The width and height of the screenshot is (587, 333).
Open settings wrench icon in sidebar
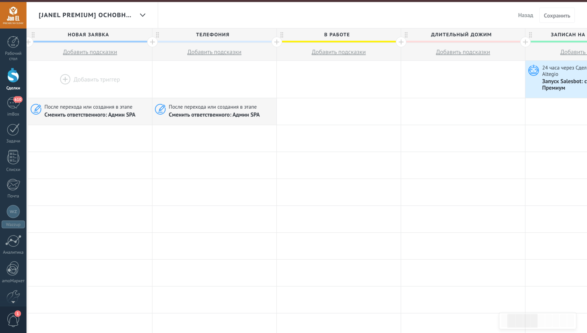tap(13, 297)
